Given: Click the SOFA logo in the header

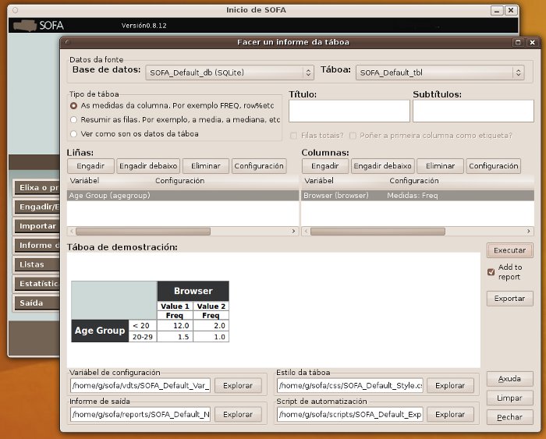Looking at the screenshot, I should point(38,26).
